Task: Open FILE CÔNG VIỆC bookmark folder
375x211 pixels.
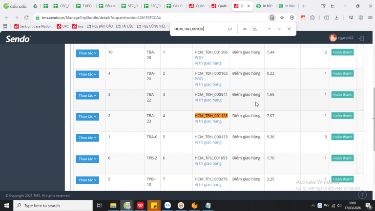Action: (x=151, y=26)
